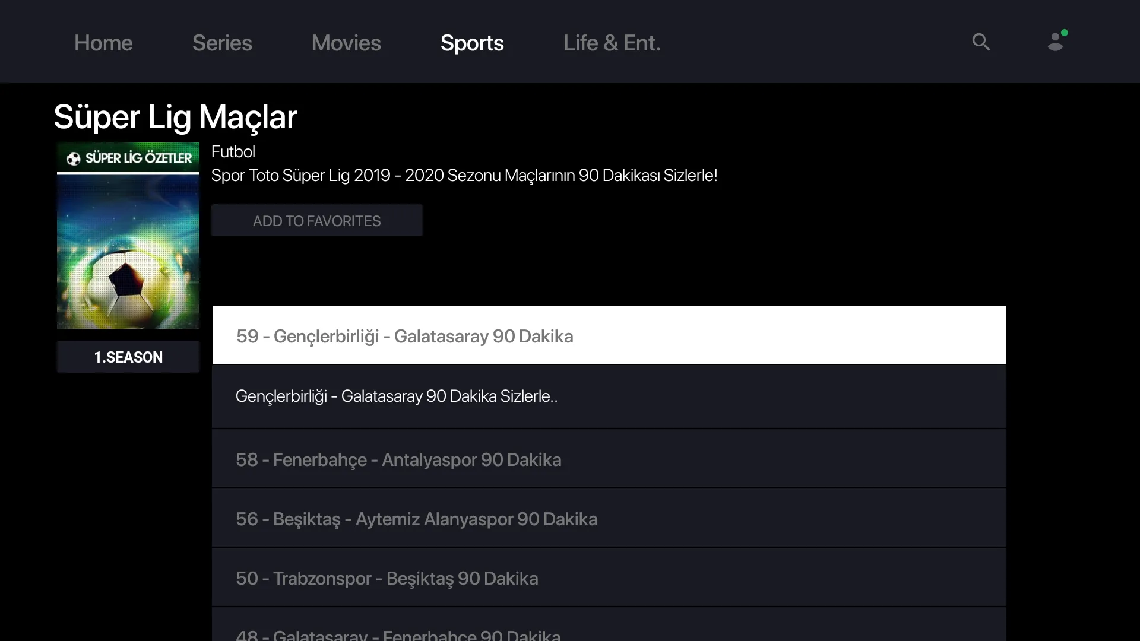Image resolution: width=1140 pixels, height=641 pixels.
Task: Click ADD TO FAVORITES button
Action: pos(316,221)
